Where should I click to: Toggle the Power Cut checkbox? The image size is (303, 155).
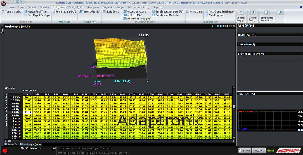[x=6, y=144]
